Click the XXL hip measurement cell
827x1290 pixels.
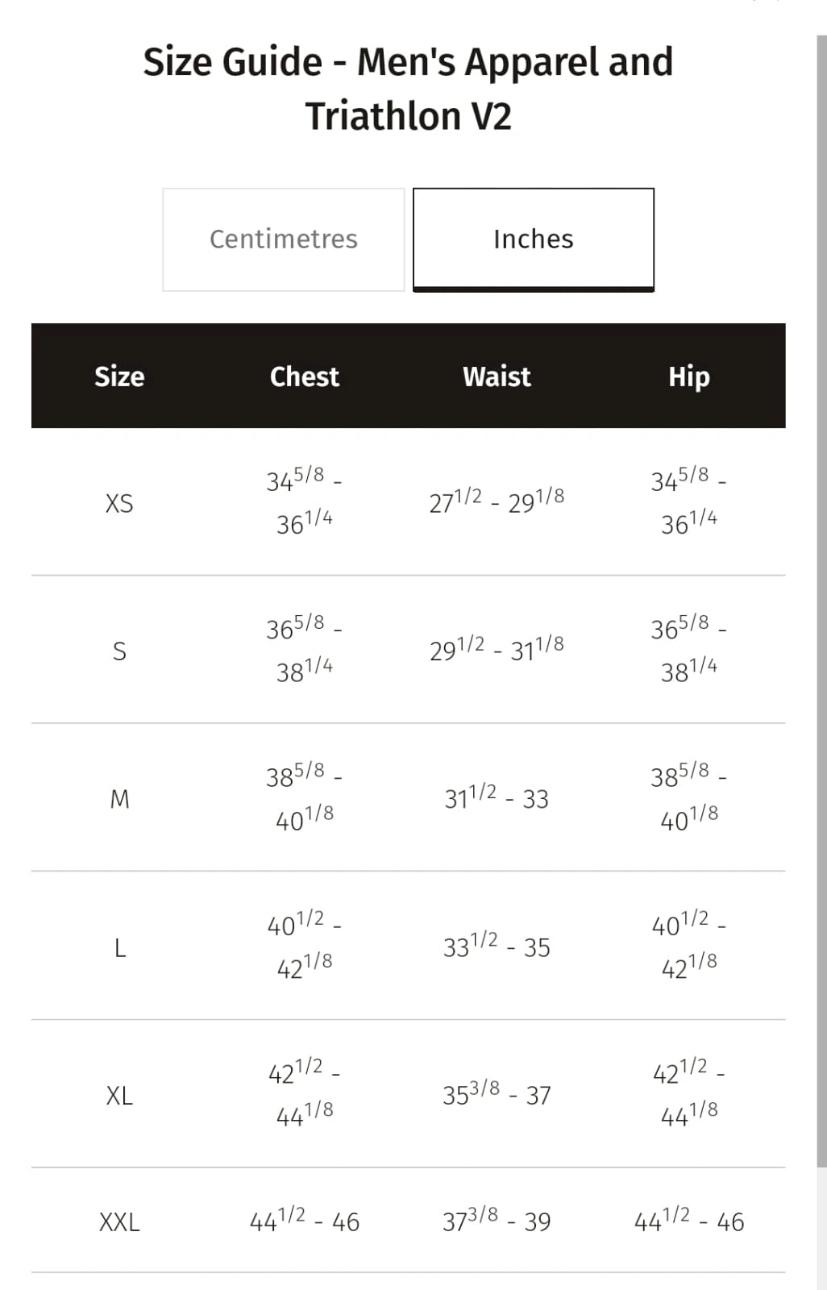[x=688, y=1221]
